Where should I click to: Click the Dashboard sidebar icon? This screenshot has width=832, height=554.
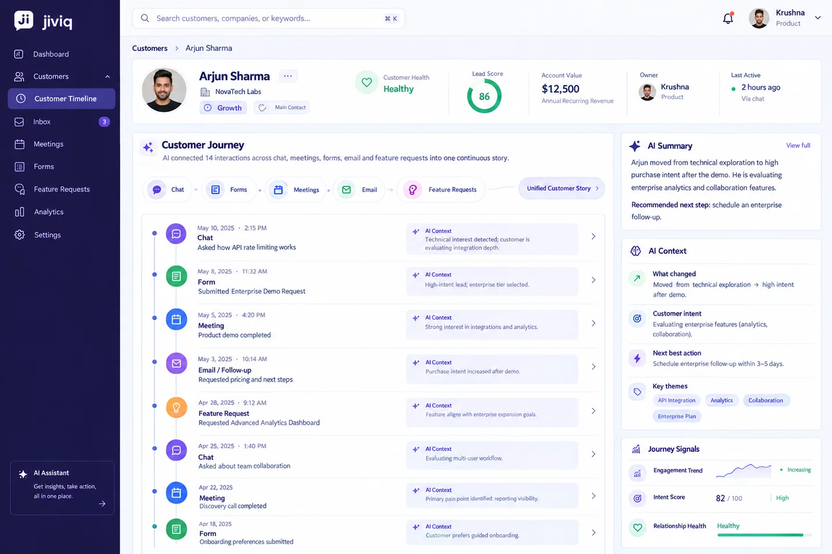click(x=19, y=54)
